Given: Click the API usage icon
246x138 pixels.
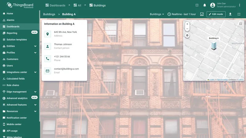Looking at the screenshot, I should pyautogui.click(x=4, y=131).
